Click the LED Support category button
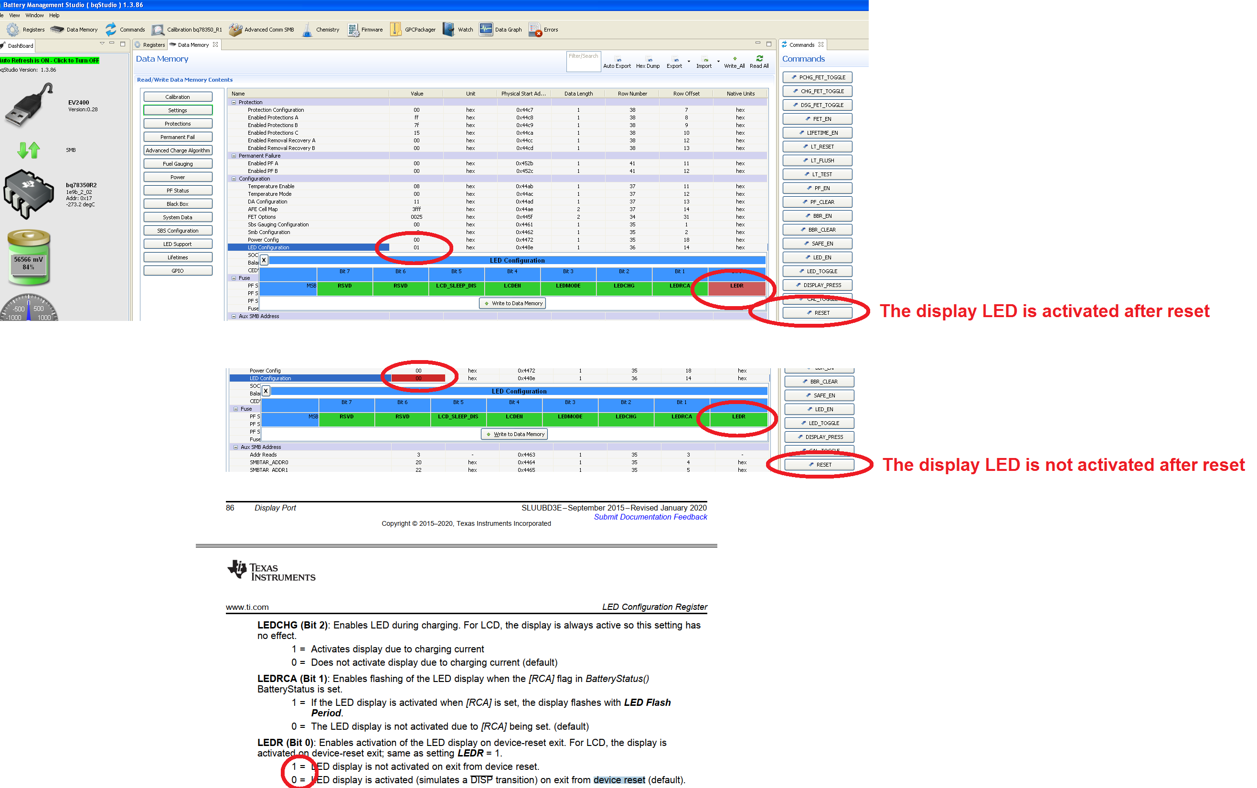This screenshot has width=1257, height=788. 178,244
